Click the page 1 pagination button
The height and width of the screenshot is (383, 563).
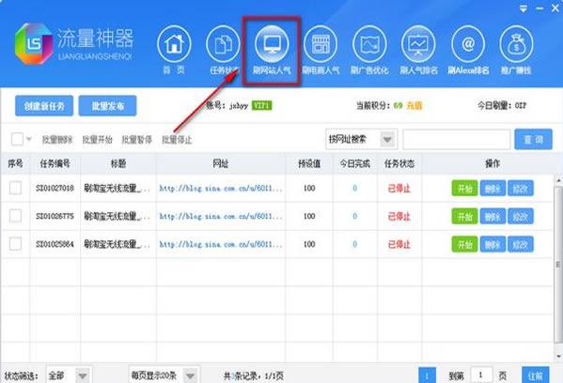(427, 375)
